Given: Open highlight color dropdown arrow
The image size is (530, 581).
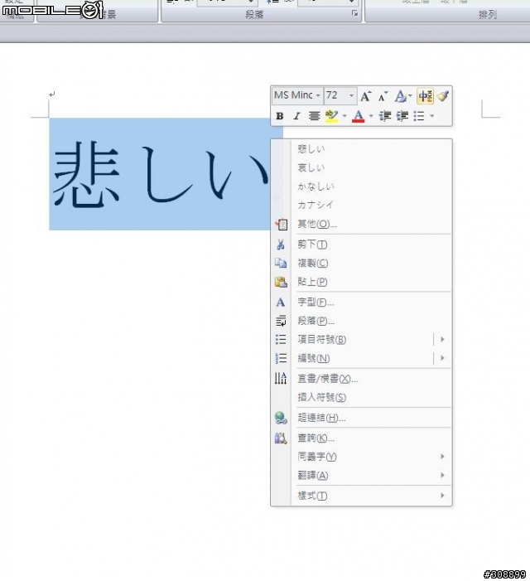Looking at the screenshot, I should tap(344, 116).
